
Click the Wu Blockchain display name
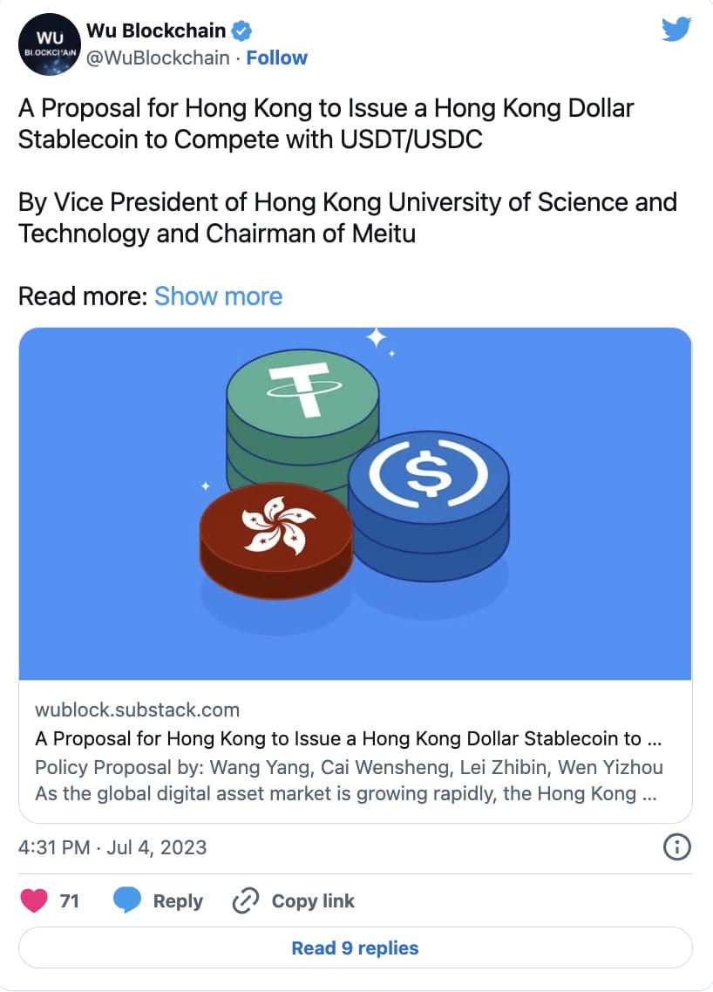pyautogui.click(x=156, y=31)
